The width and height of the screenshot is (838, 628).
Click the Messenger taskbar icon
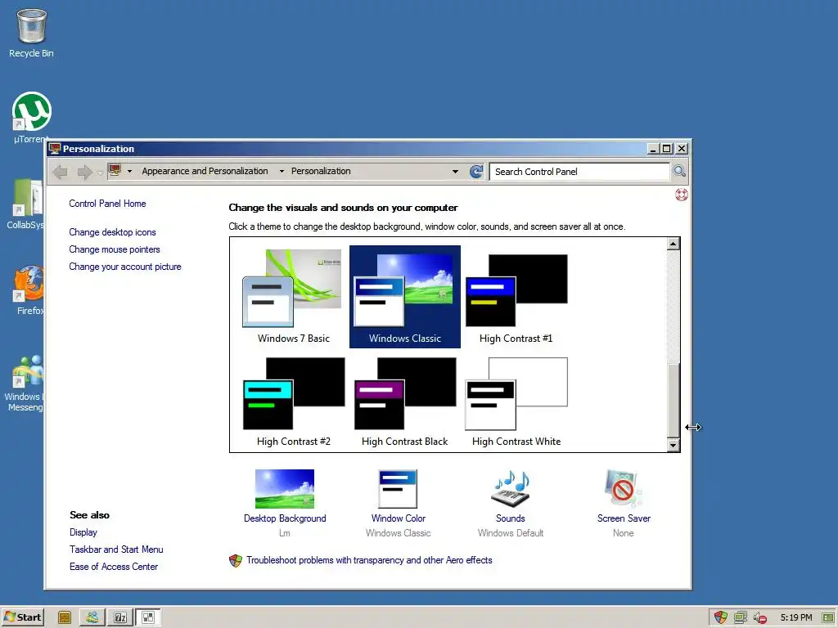92,618
